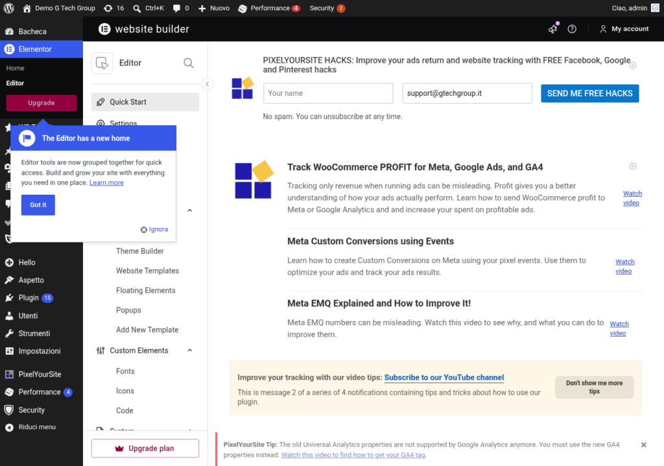Image resolution: width=664 pixels, height=466 pixels.
Task: Open Watch video for WooCommerce PROFIT
Action: [632, 198]
